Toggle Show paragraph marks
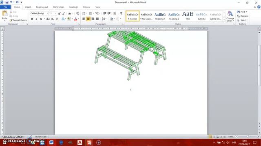 click(x=121, y=13)
